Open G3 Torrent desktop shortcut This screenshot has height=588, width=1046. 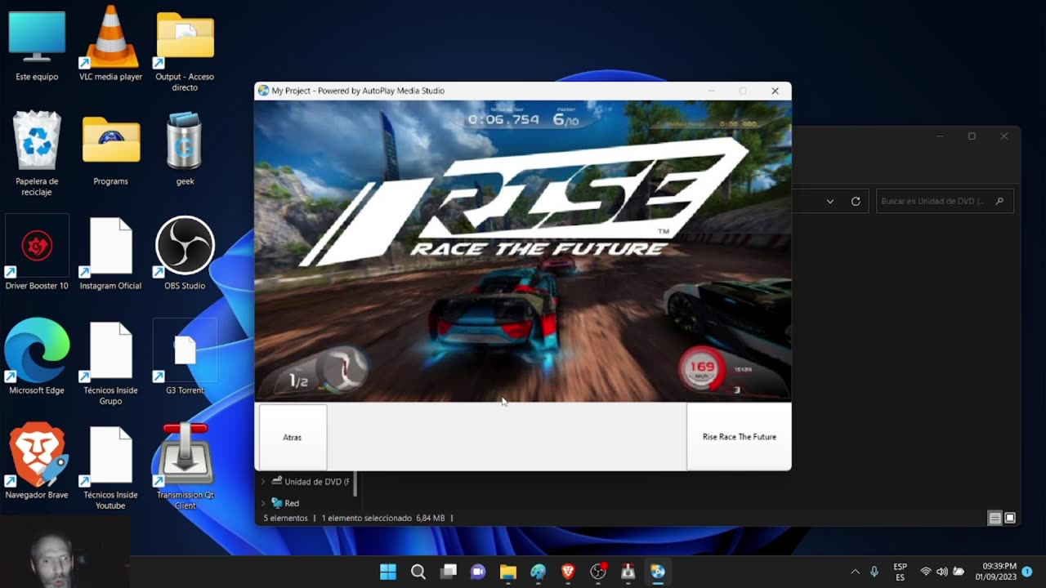(185, 357)
